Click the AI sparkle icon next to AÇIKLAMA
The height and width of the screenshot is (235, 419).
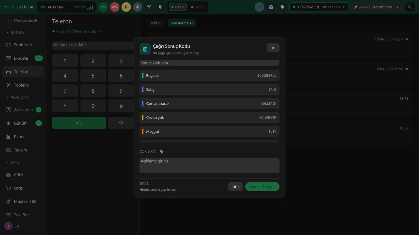tap(162, 152)
